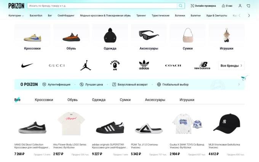Viewport: 259px width, 162px height.
Task: Open the user account icon
Action: click(240, 6)
